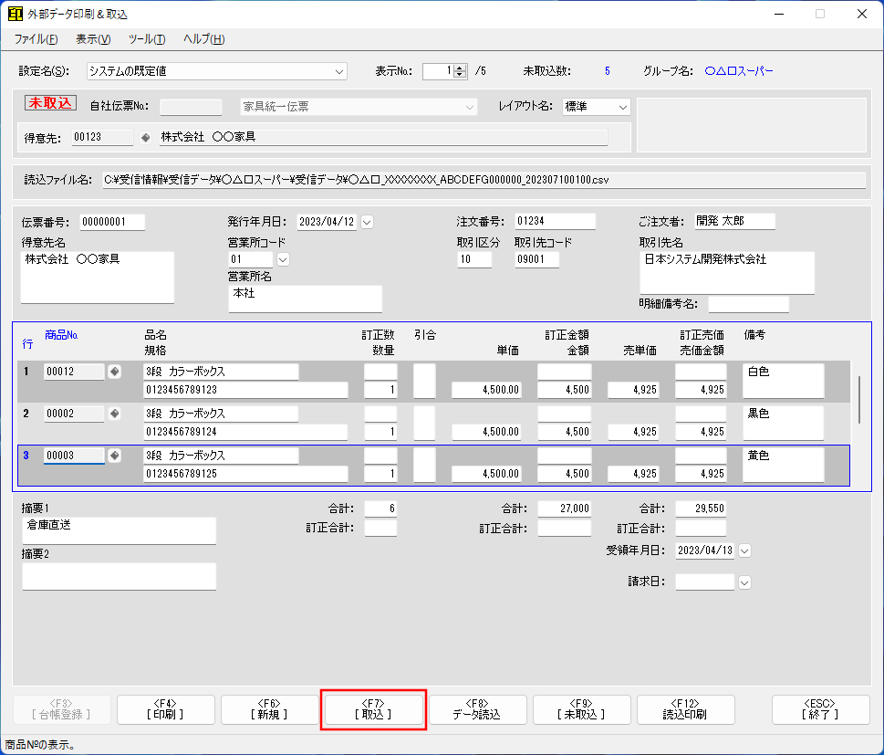This screenshot has width=884, height=755.
Task: Open the 表示 menu
Action: (93, 39)
